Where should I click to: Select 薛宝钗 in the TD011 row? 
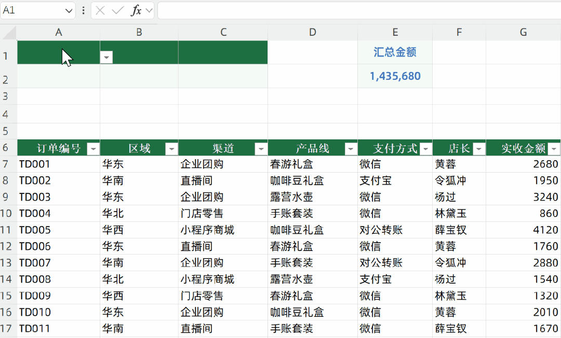coord(459,328)
